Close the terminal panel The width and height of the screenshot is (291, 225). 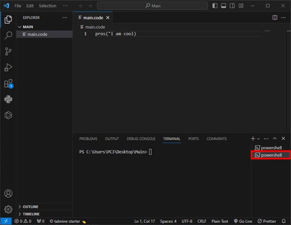click(x=283, y=138)
